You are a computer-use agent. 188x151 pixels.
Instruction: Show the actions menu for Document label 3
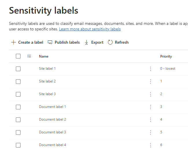point(150,132)
